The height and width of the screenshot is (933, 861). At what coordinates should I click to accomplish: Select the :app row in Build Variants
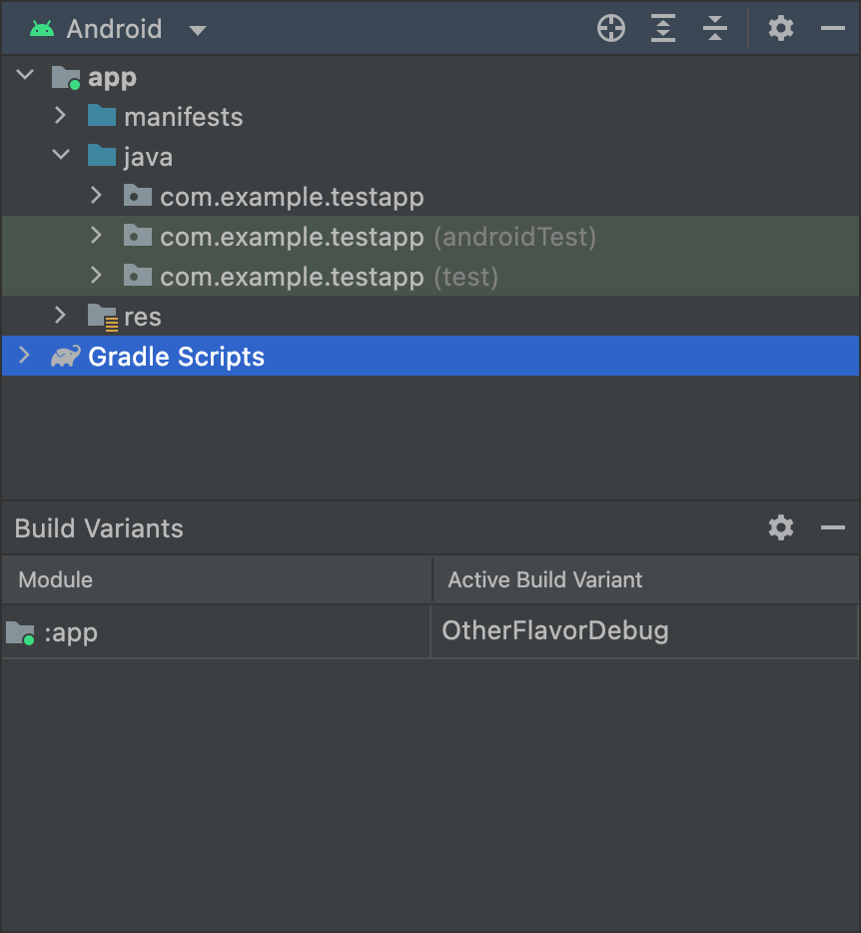point(200,630)
